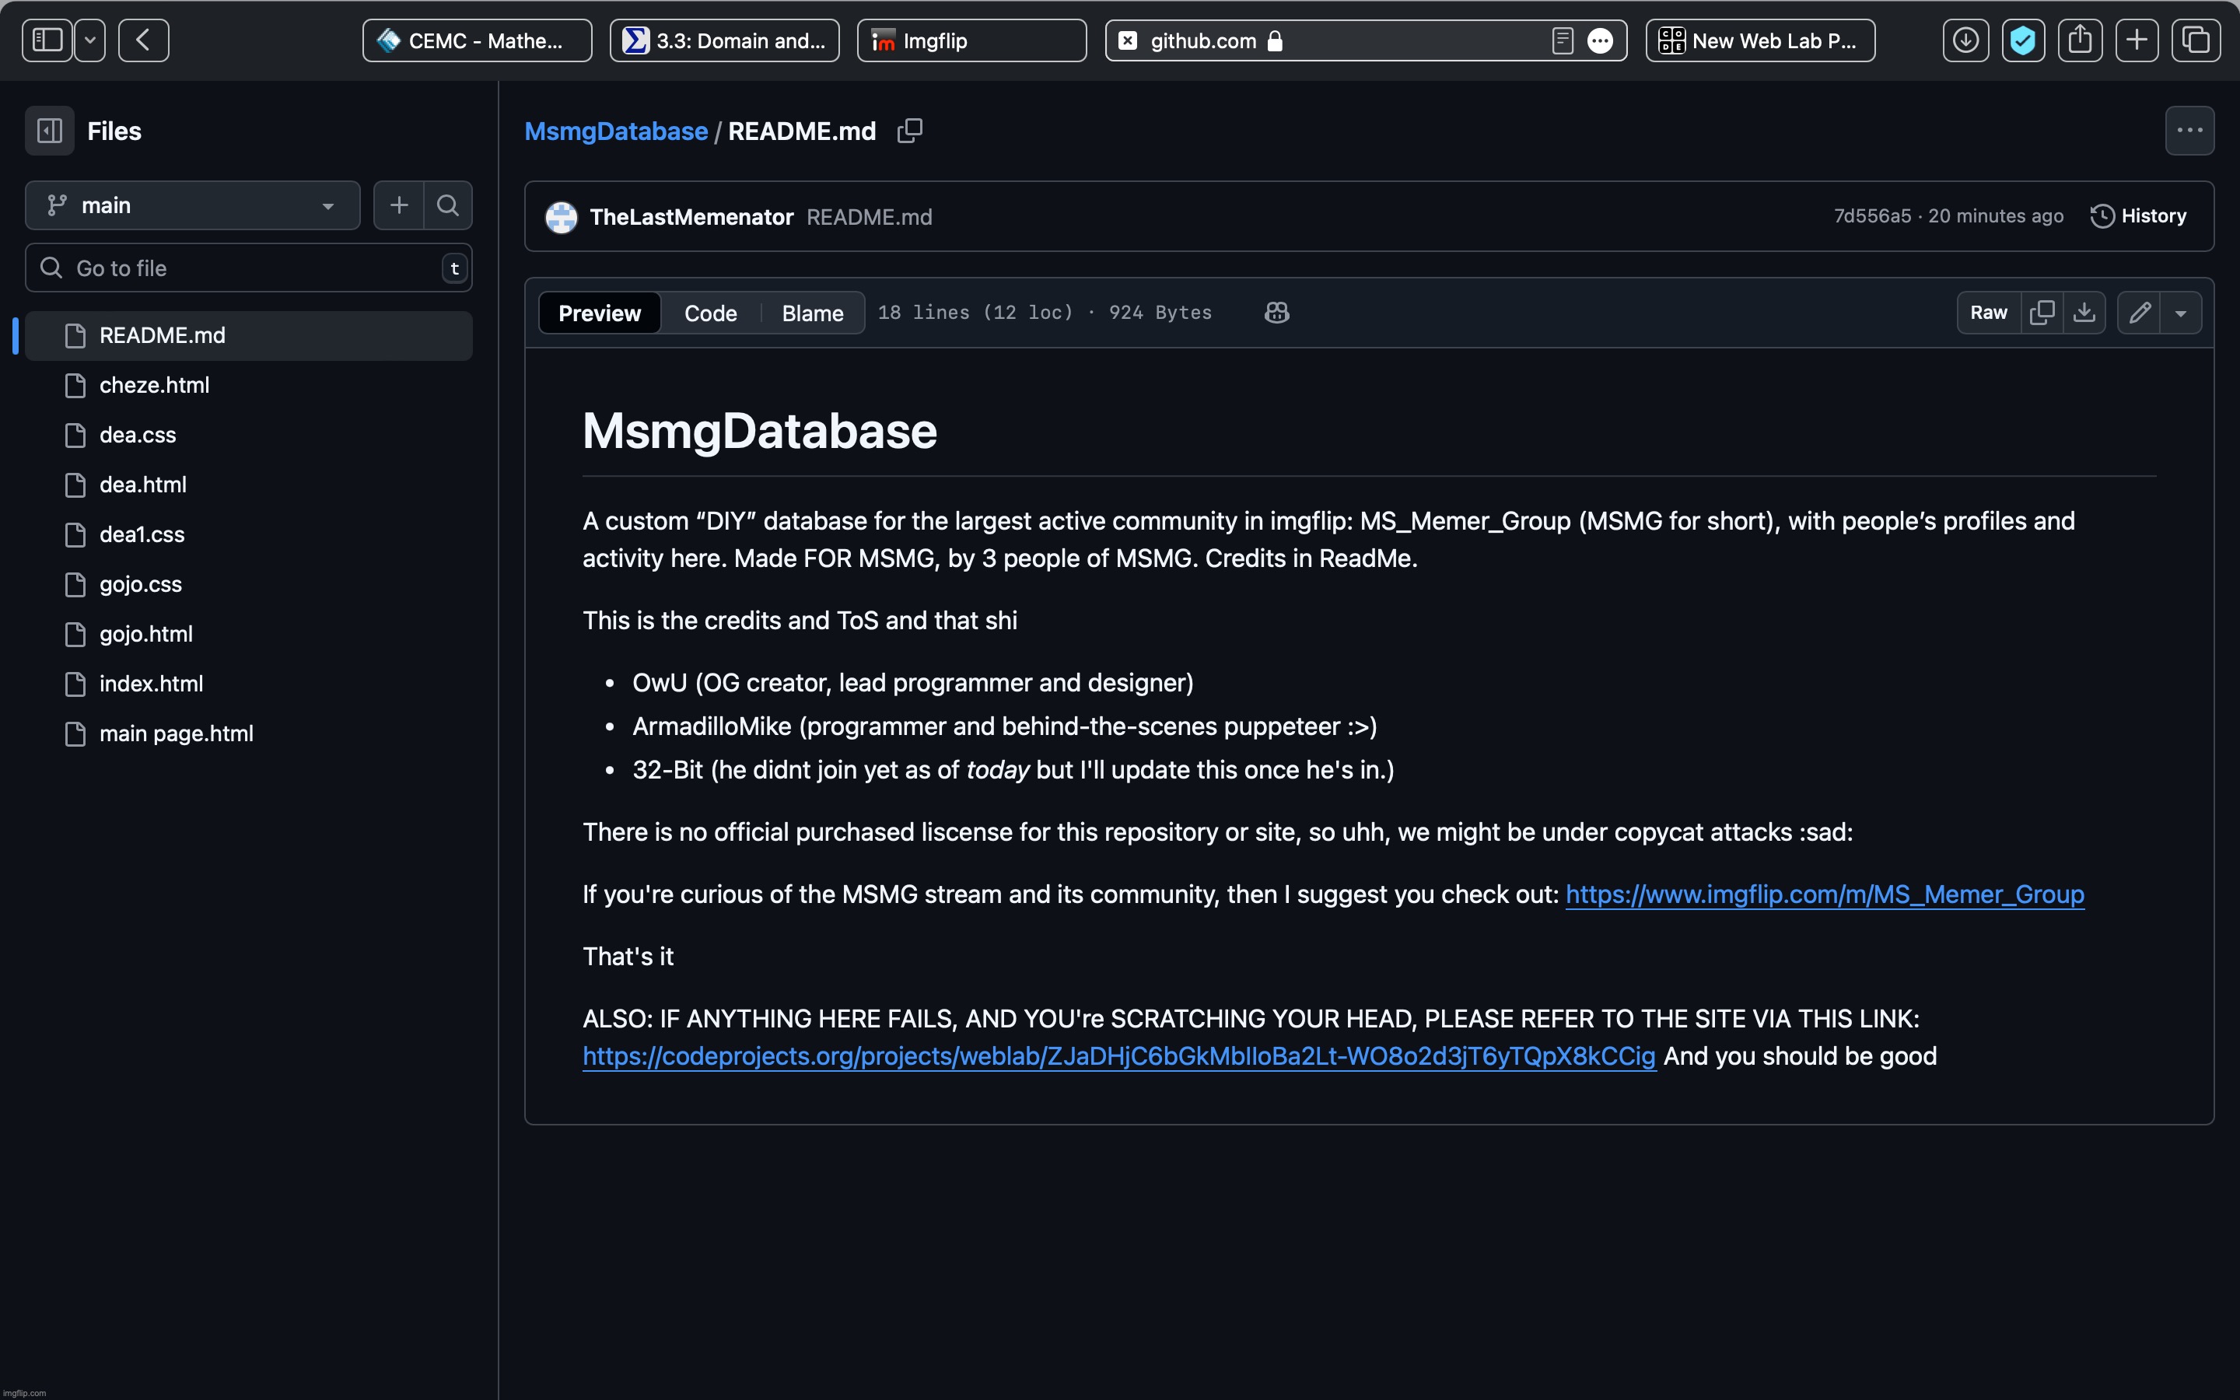Viewport: 2240px width, 1400px height.
Task: Open Safari downloads icon
Action: (1965, 40)
